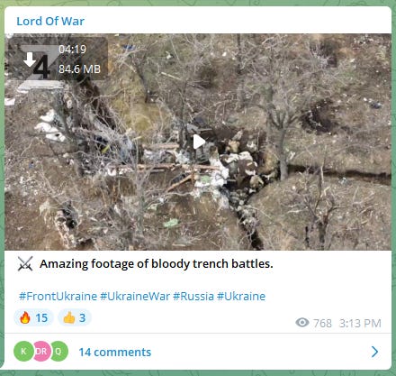This screenshot has width=396, height=376.
Task: Click the 768 view count number
Action: (x=322, y=324)
